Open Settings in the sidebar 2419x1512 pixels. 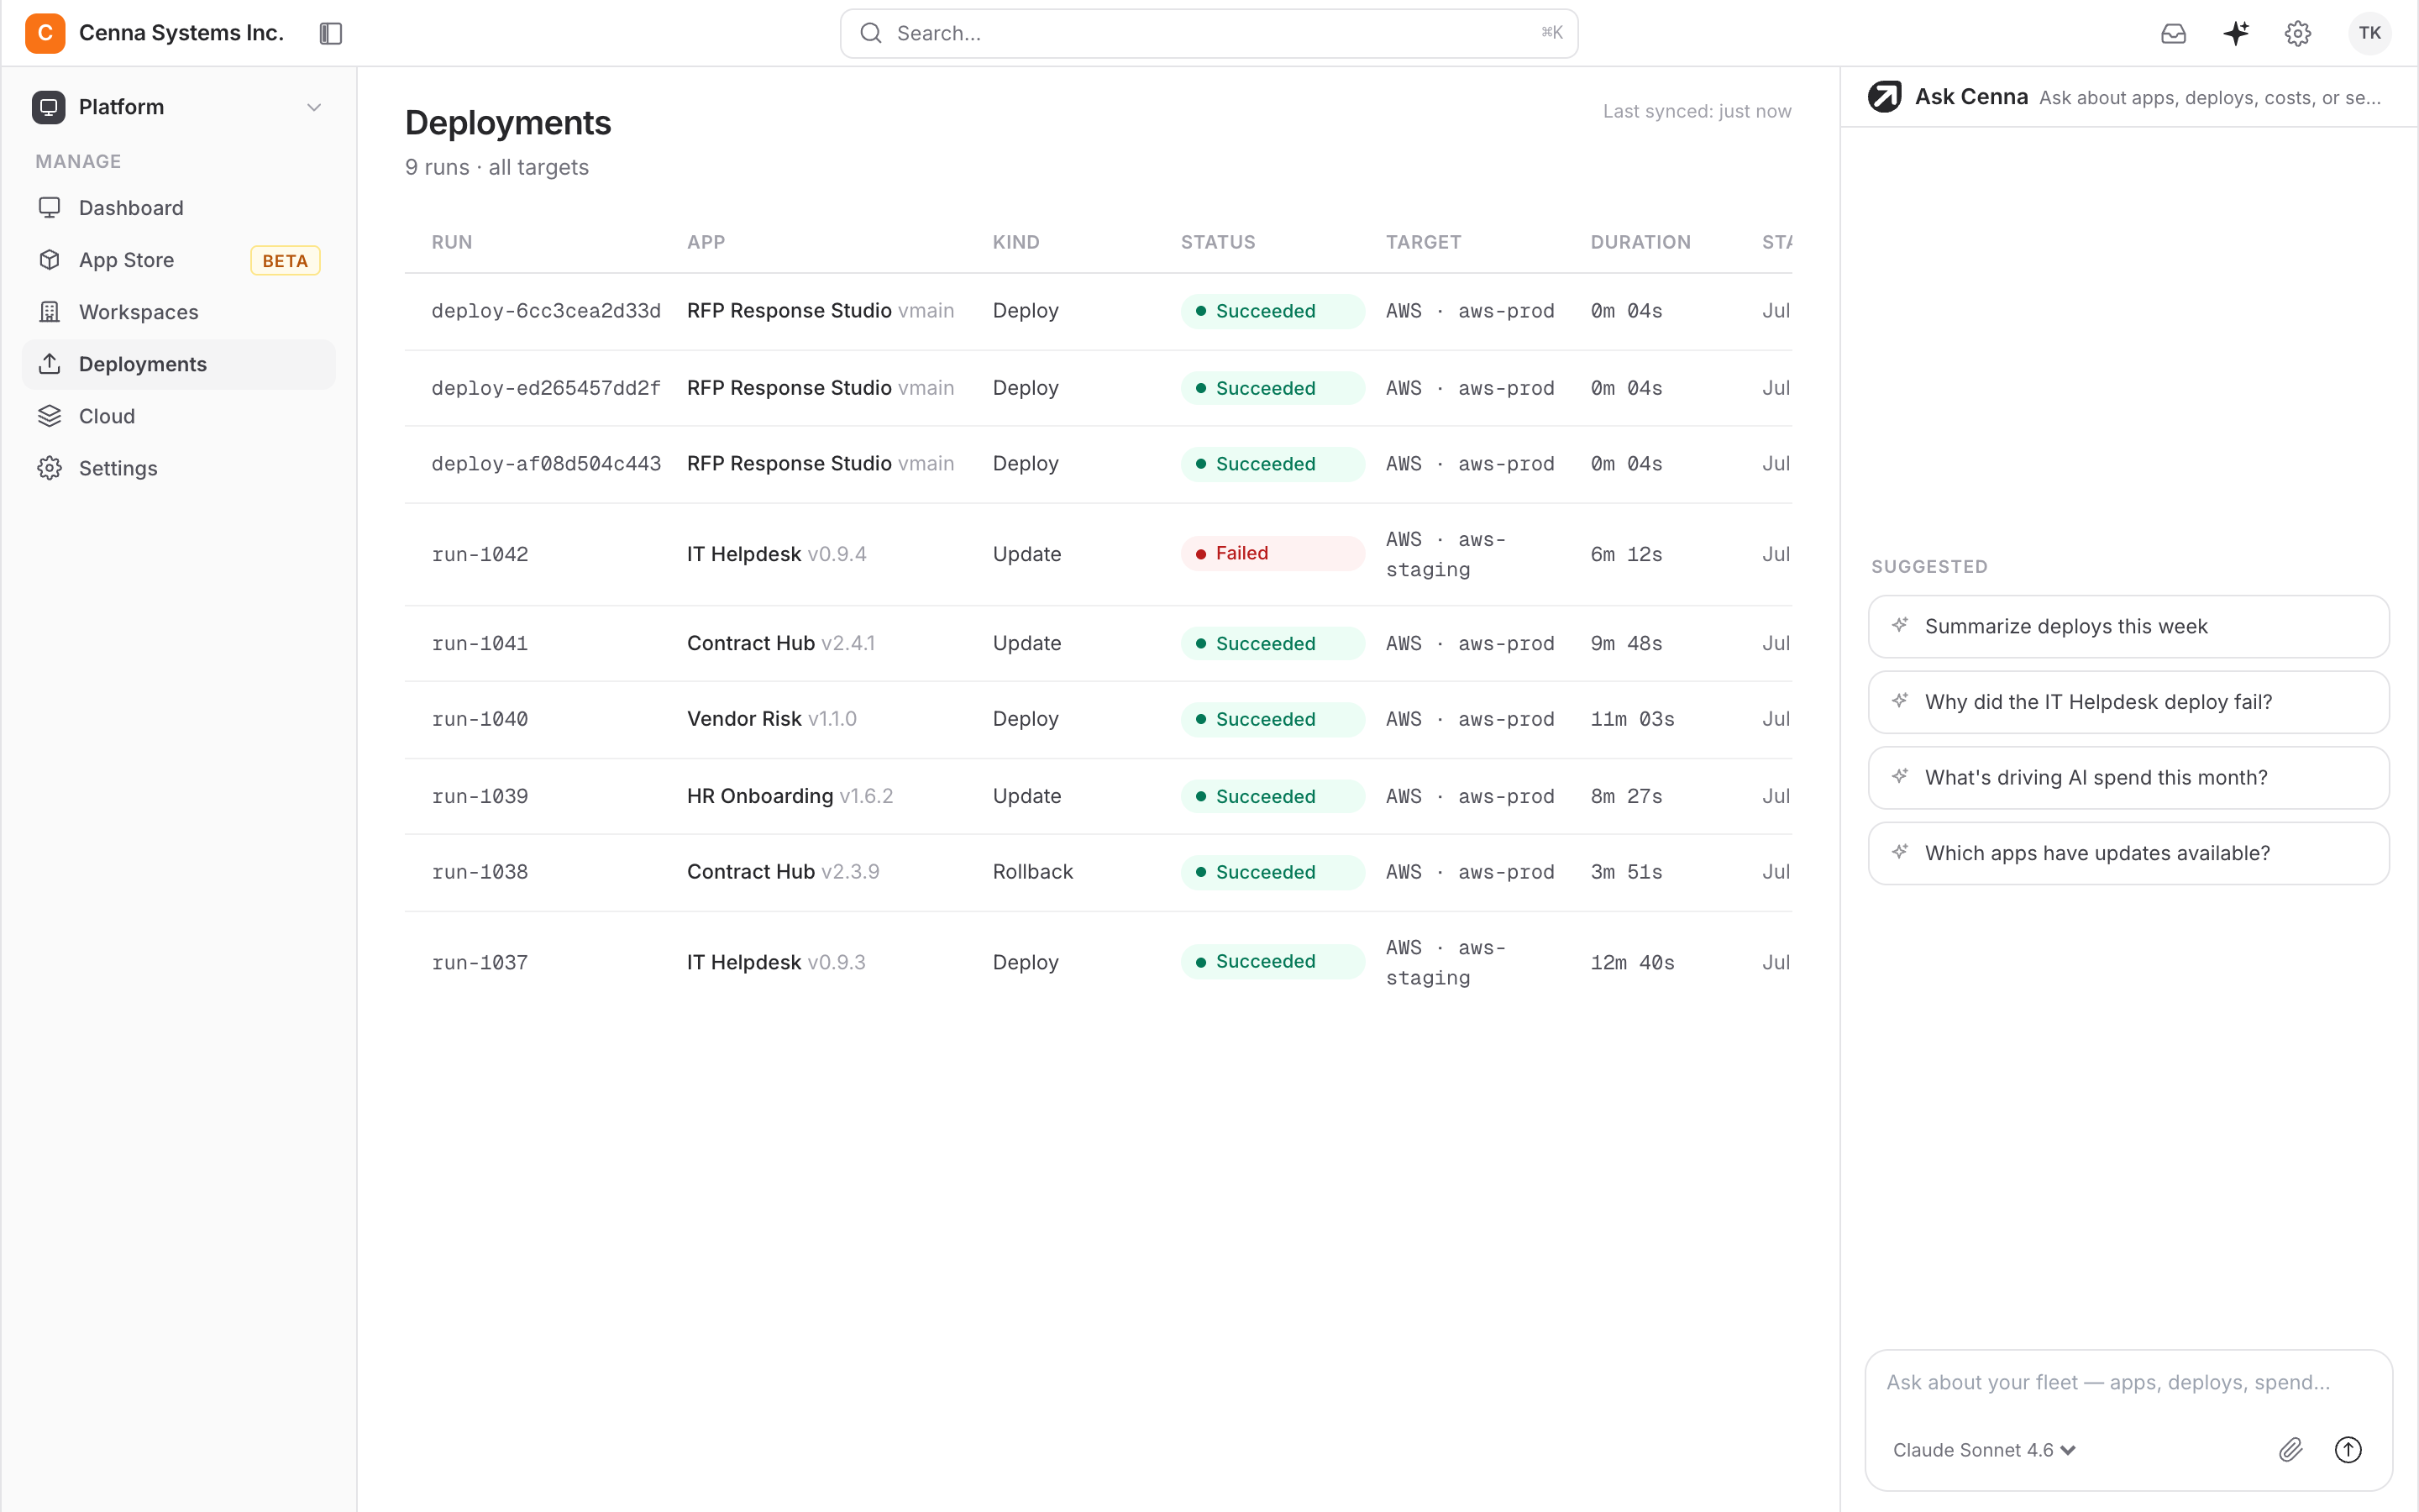point(179,468)
